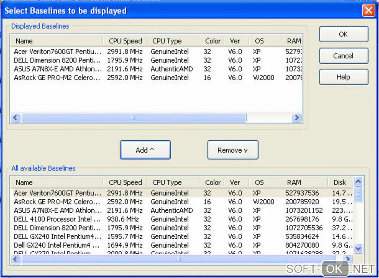379x278 pixels.
Task: Open Help for baseline selection
Action: coord(343,77)
